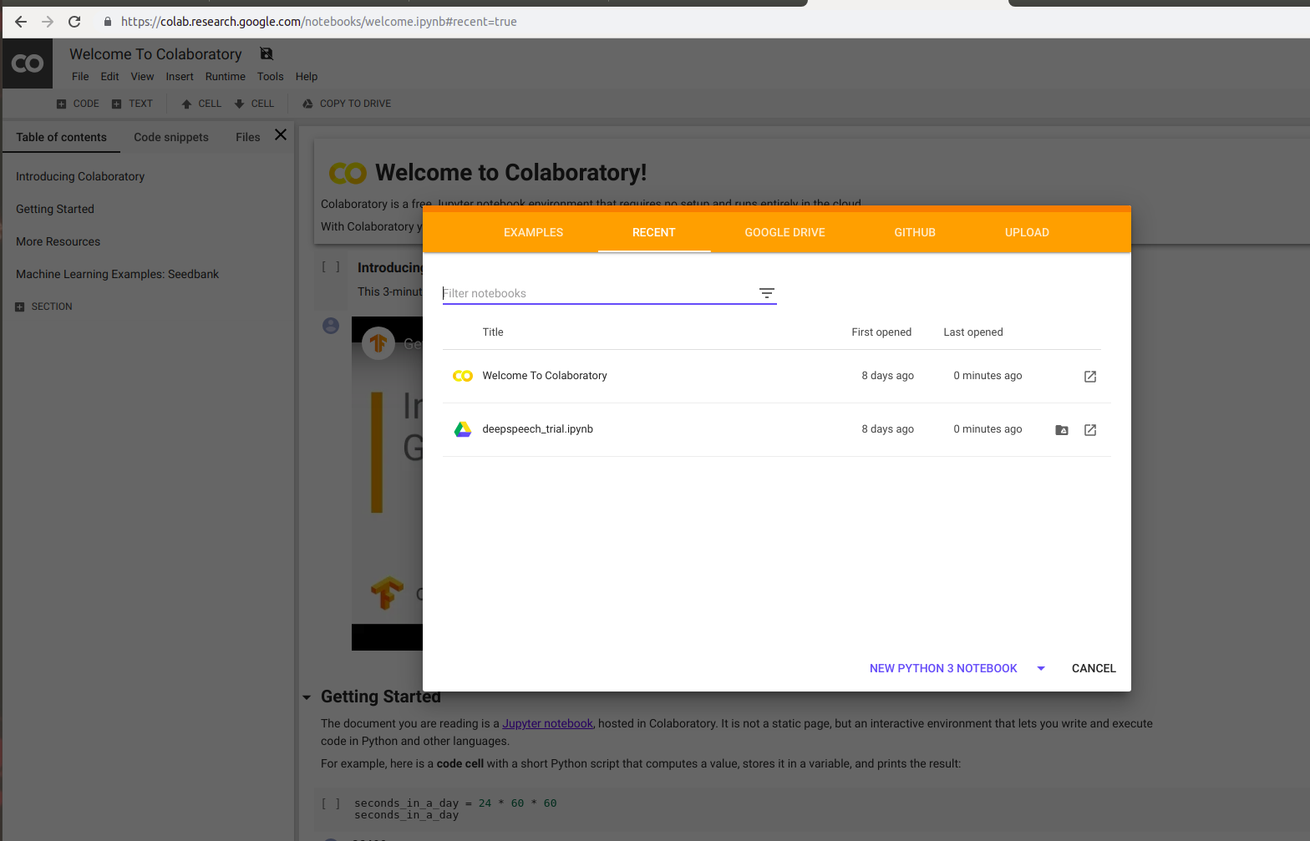Open the Jupyter notebook link
Image resolution: width=1310 pixels, height=841 pixels.
click(547, 723)
